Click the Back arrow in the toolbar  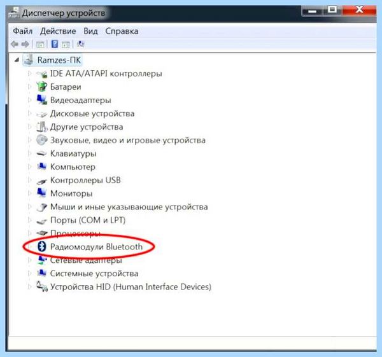point(15,44)
